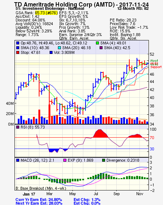Image resolution: width=163 pixels, height=205 pixels.
Task: Click the Acc/Dist: 1.42 text
Action: tap(27, 16)
